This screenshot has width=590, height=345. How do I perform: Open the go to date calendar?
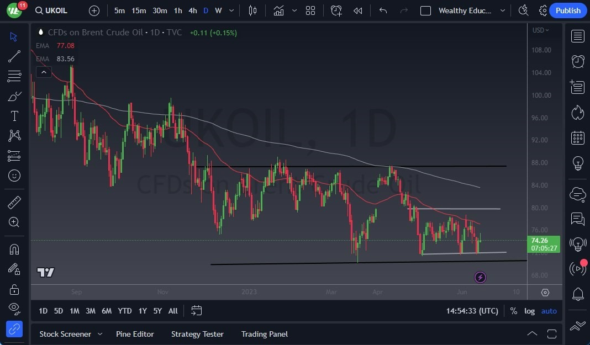pyautogui.click(x=197, y=311)
